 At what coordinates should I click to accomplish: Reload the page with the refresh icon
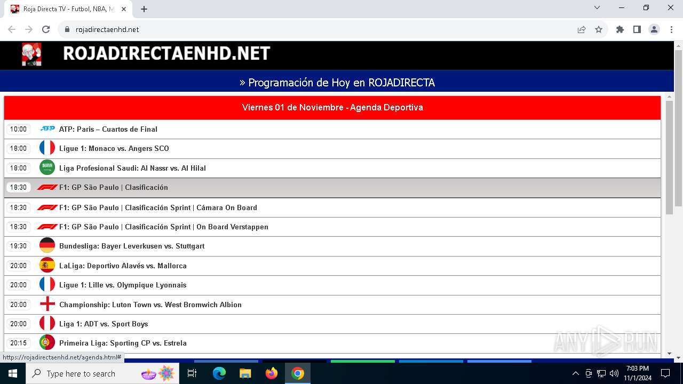tap(46, 29)
